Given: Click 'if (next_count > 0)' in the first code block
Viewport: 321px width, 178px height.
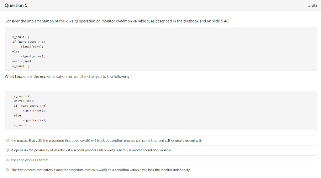Looking at the screenshot, I should (29, 42).
